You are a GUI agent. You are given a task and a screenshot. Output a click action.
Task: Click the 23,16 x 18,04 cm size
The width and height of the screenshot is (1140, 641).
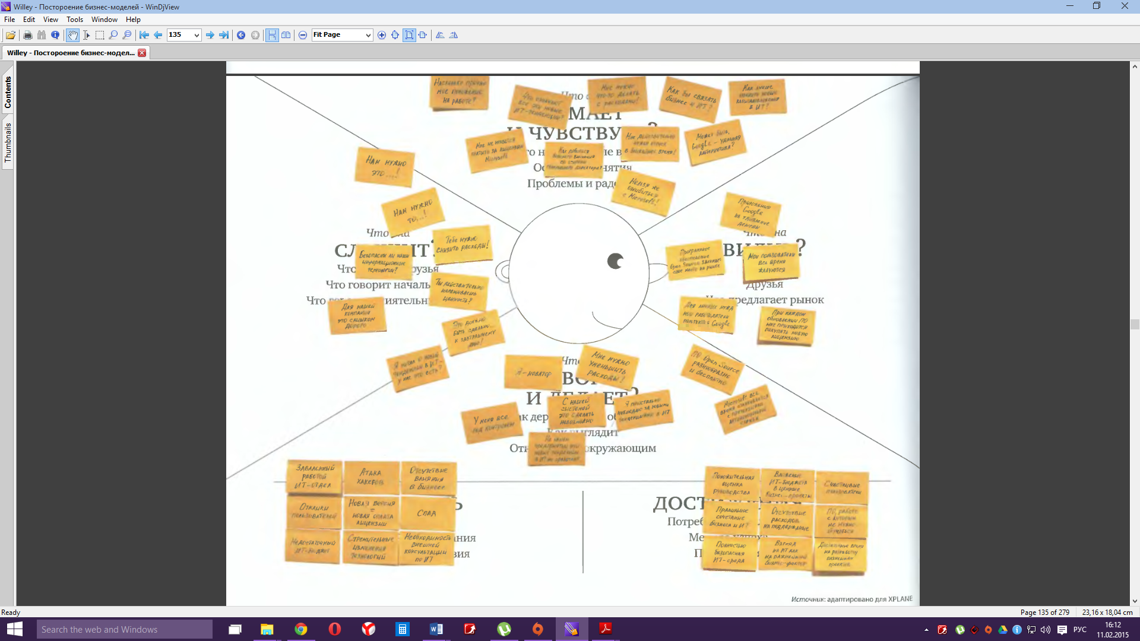tap(1107, 613)
